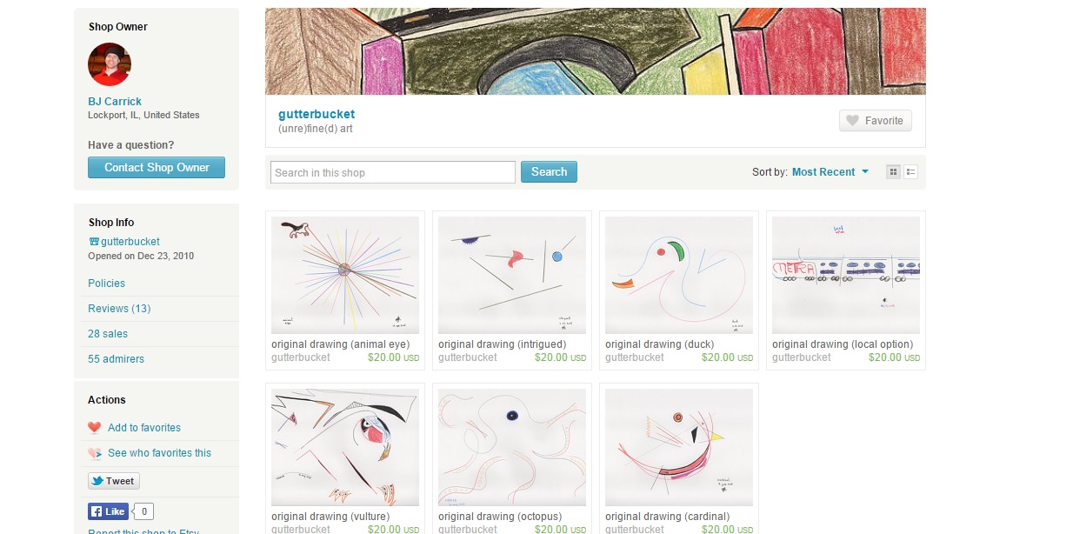Viewport: 1073px width, 534px height.
Task: View 55 admirers link
Action: (117, 359)
